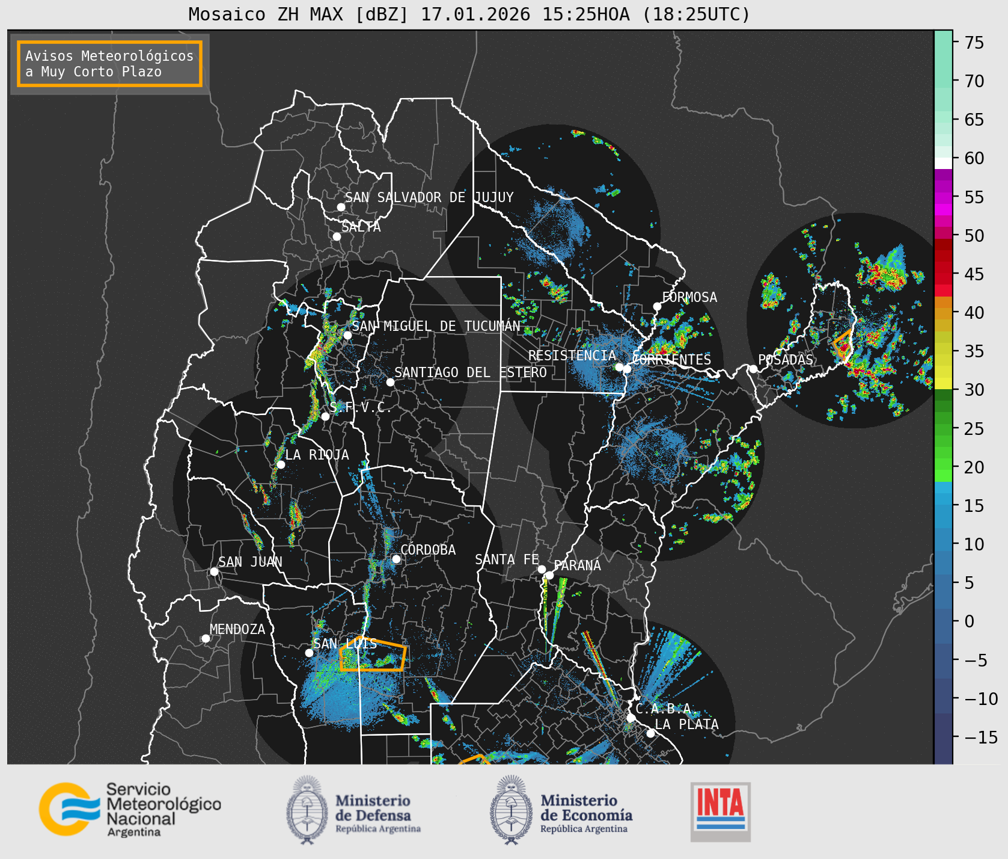
Task: Click the map title Mosaico ZH MAX
Action: tap(469, 14)
